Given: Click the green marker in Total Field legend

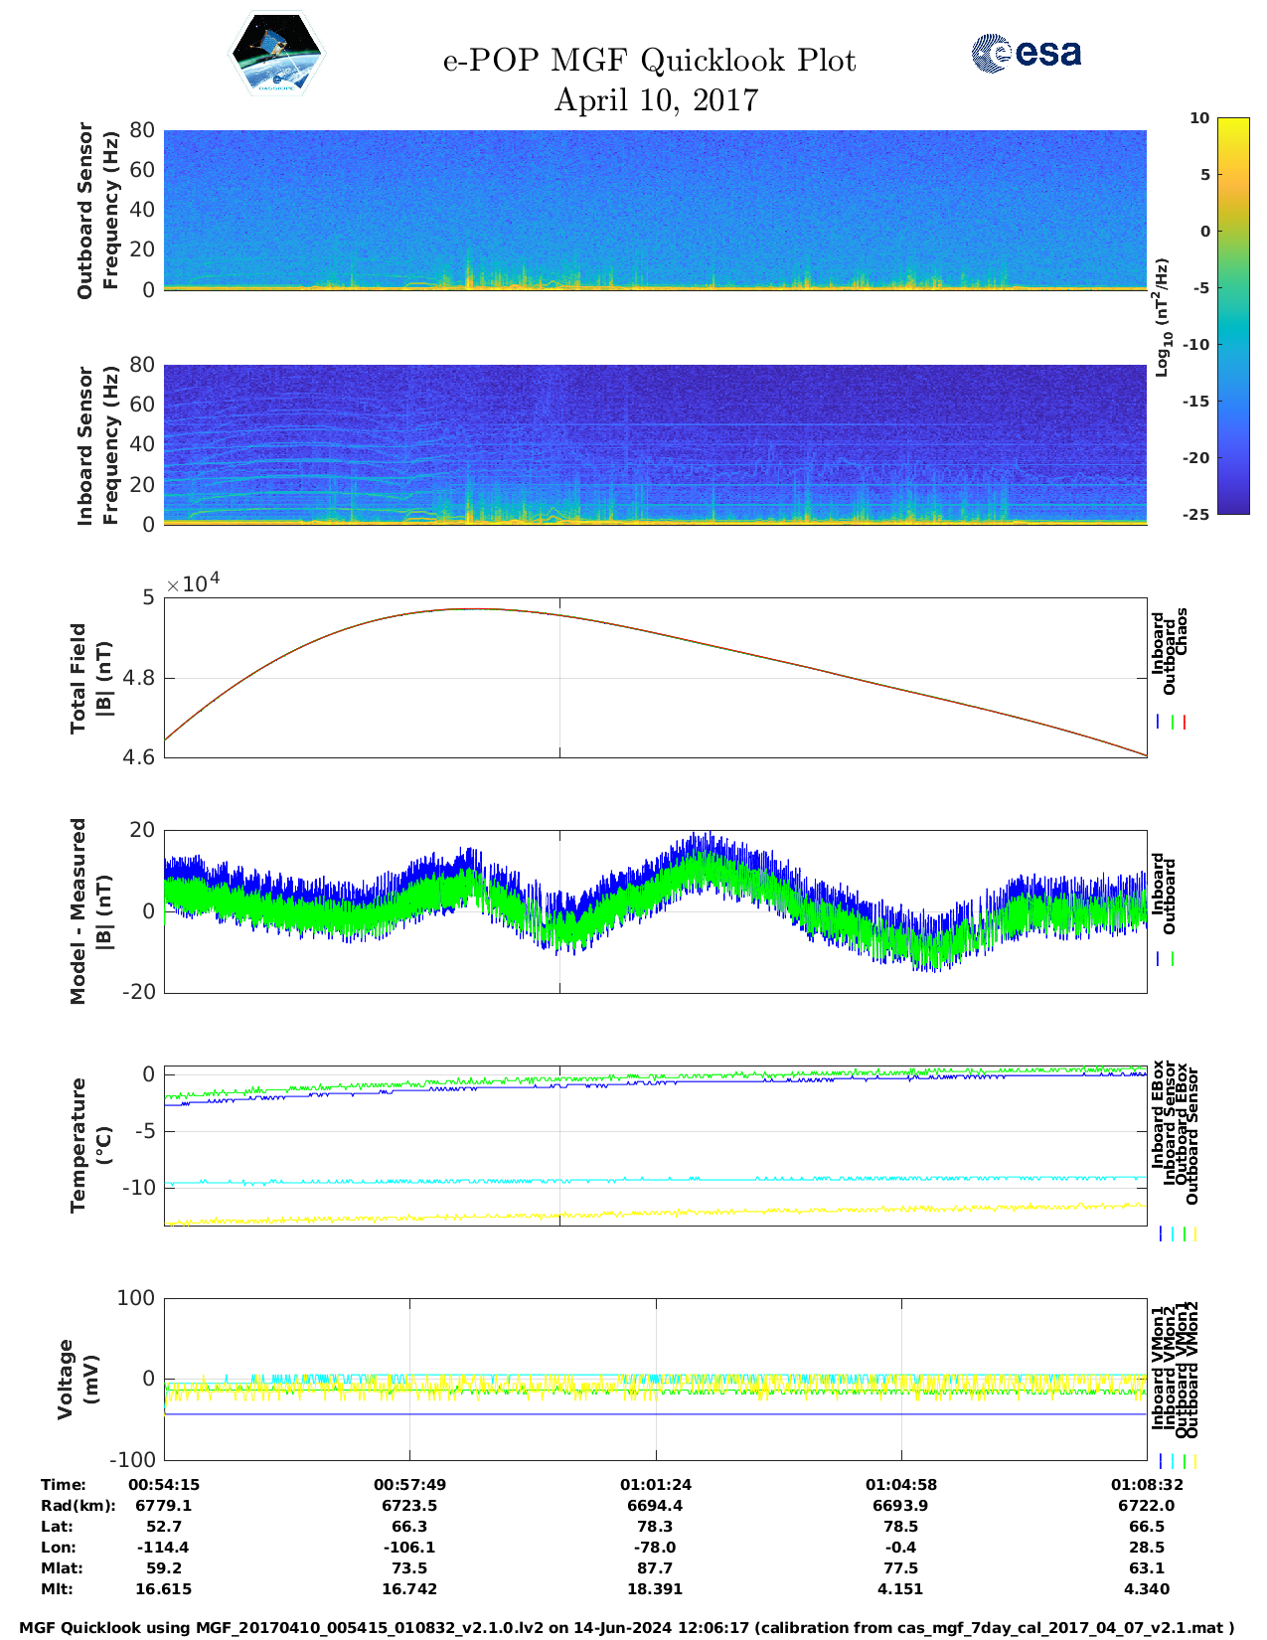Looking at the screenshot, I should pos(1173,723).
